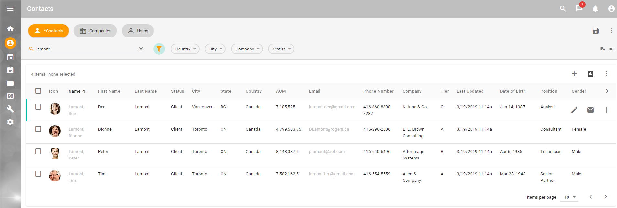
Task: Check the box for Tim Lamont row
Action: (38, 174)
